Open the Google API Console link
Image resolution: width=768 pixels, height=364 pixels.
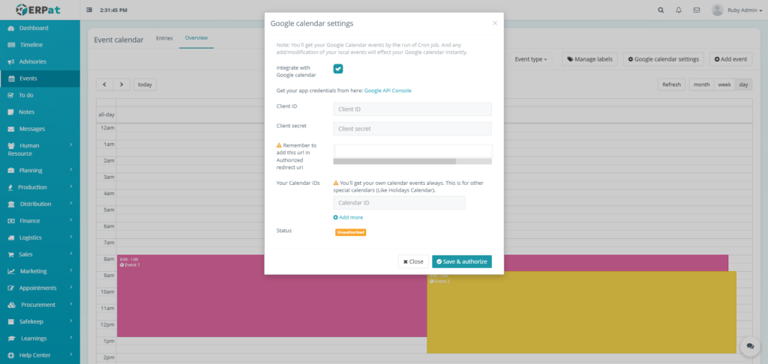tap(388, 91)
